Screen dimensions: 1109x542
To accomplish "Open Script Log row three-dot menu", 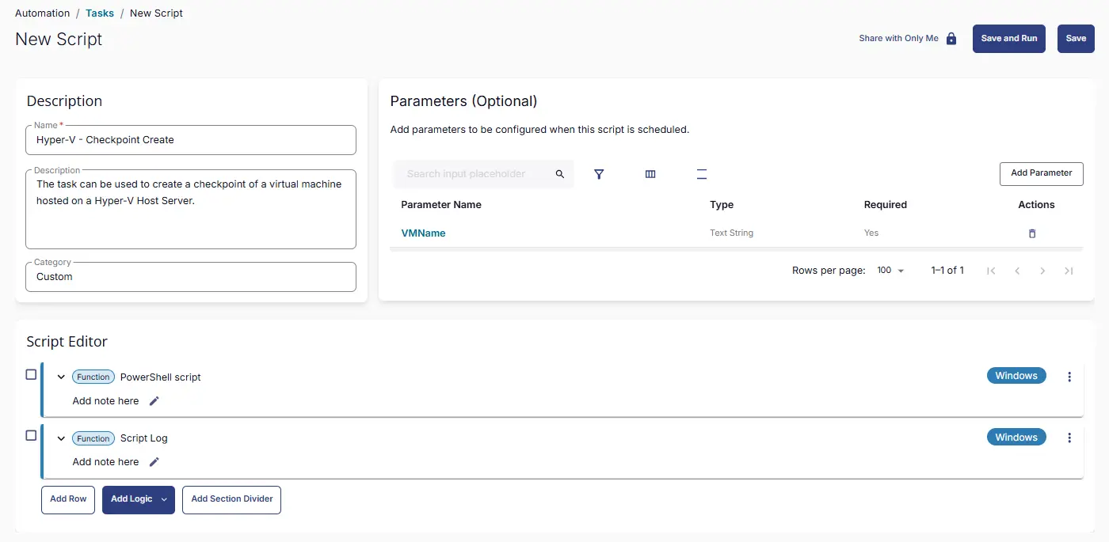I will [x=1069, y=438].
